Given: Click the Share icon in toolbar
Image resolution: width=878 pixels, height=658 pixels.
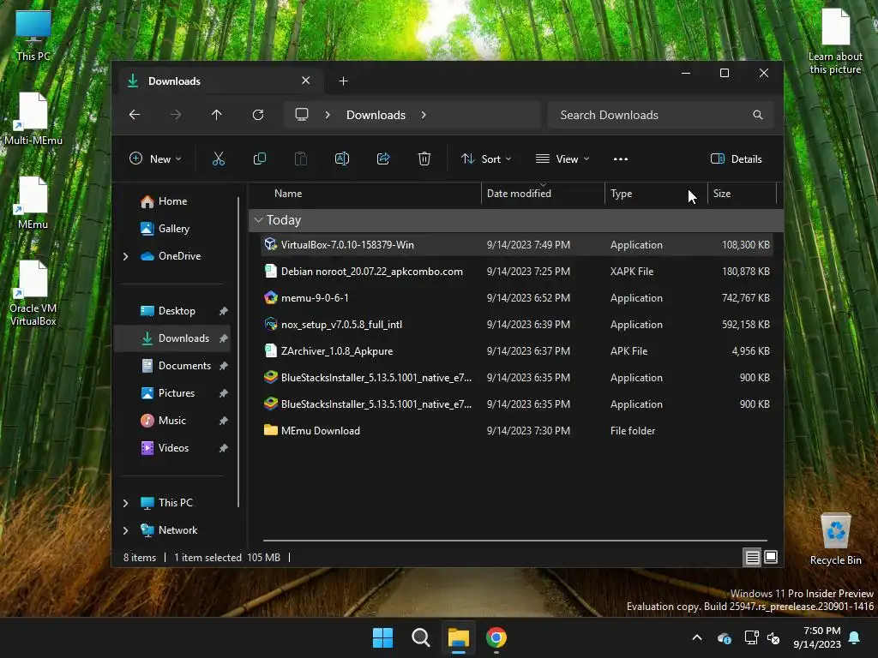Looking at the screenshot, I should (x=383, y=159).
